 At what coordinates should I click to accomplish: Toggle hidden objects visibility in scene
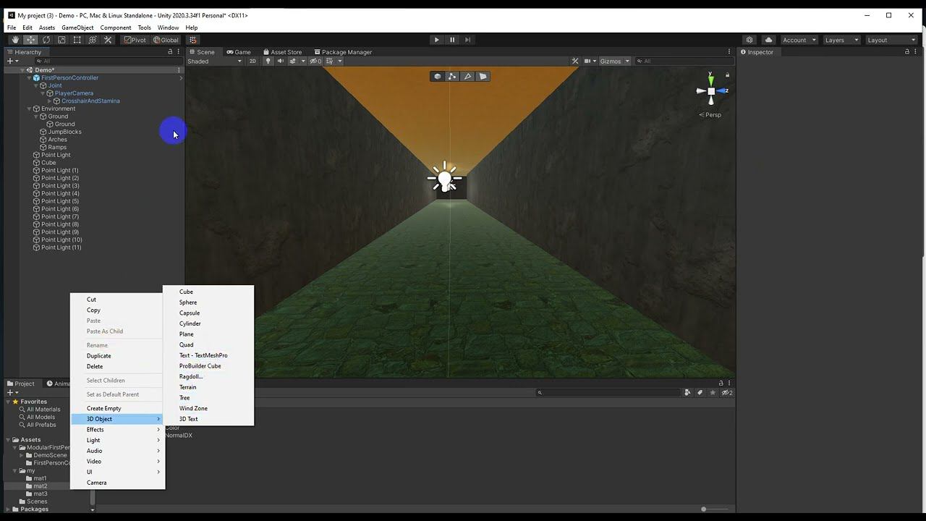click(x=315, y=61)
